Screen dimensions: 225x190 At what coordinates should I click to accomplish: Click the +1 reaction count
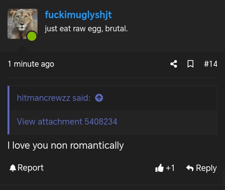(170, 168)
